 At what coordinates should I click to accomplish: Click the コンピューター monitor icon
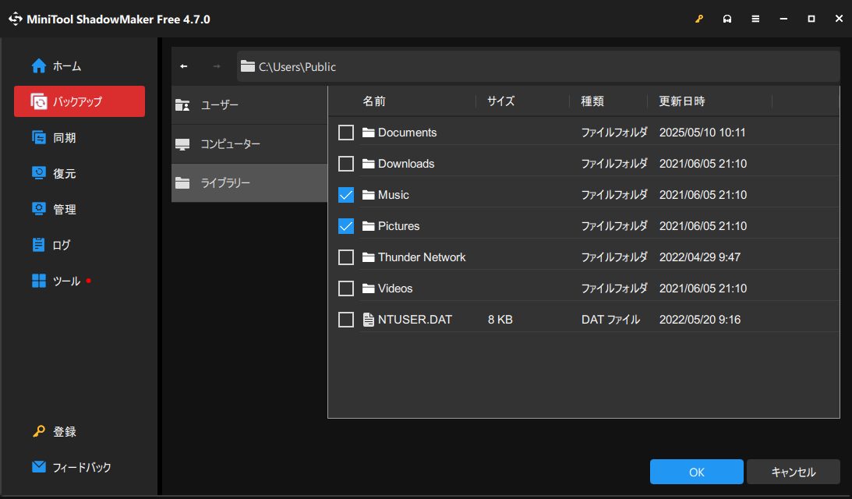click(182, 144)
